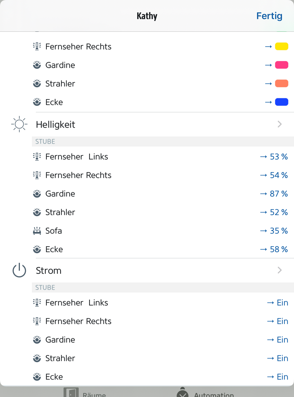Expand the Helligkeit section chevron
Screen dimensions: 294x397
pos(279,124)
